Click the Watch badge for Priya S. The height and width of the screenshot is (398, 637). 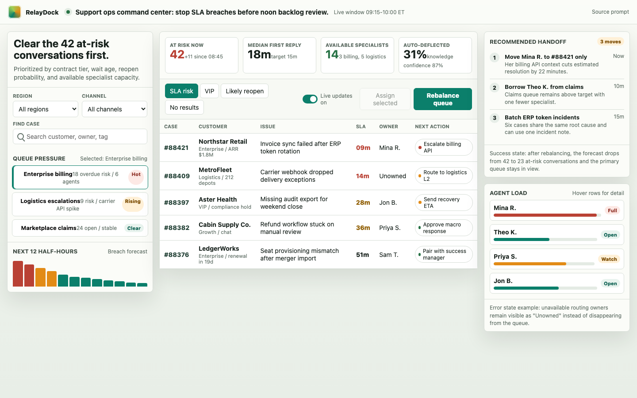coord(609,259)
